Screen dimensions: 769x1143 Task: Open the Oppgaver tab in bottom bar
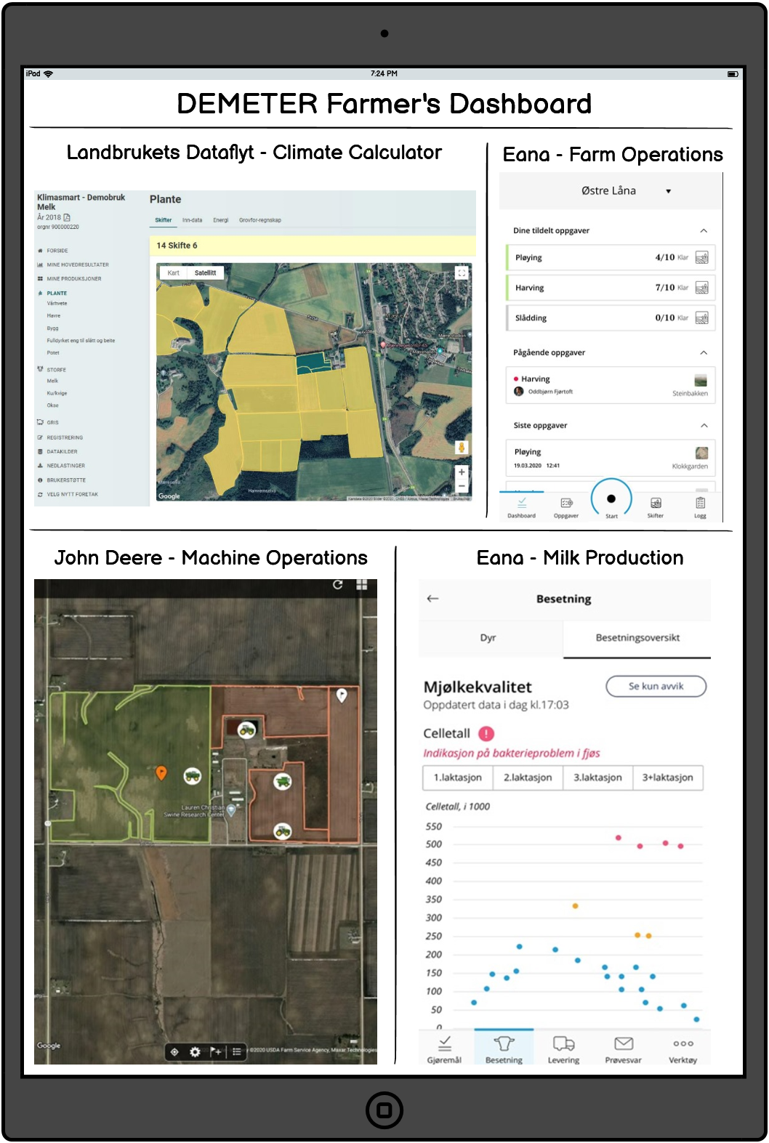(566, 507)
